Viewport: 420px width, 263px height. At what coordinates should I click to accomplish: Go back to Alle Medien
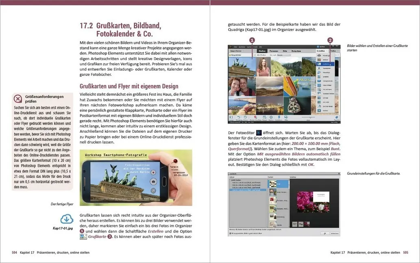pyautogui.click(x=261, y=55)
